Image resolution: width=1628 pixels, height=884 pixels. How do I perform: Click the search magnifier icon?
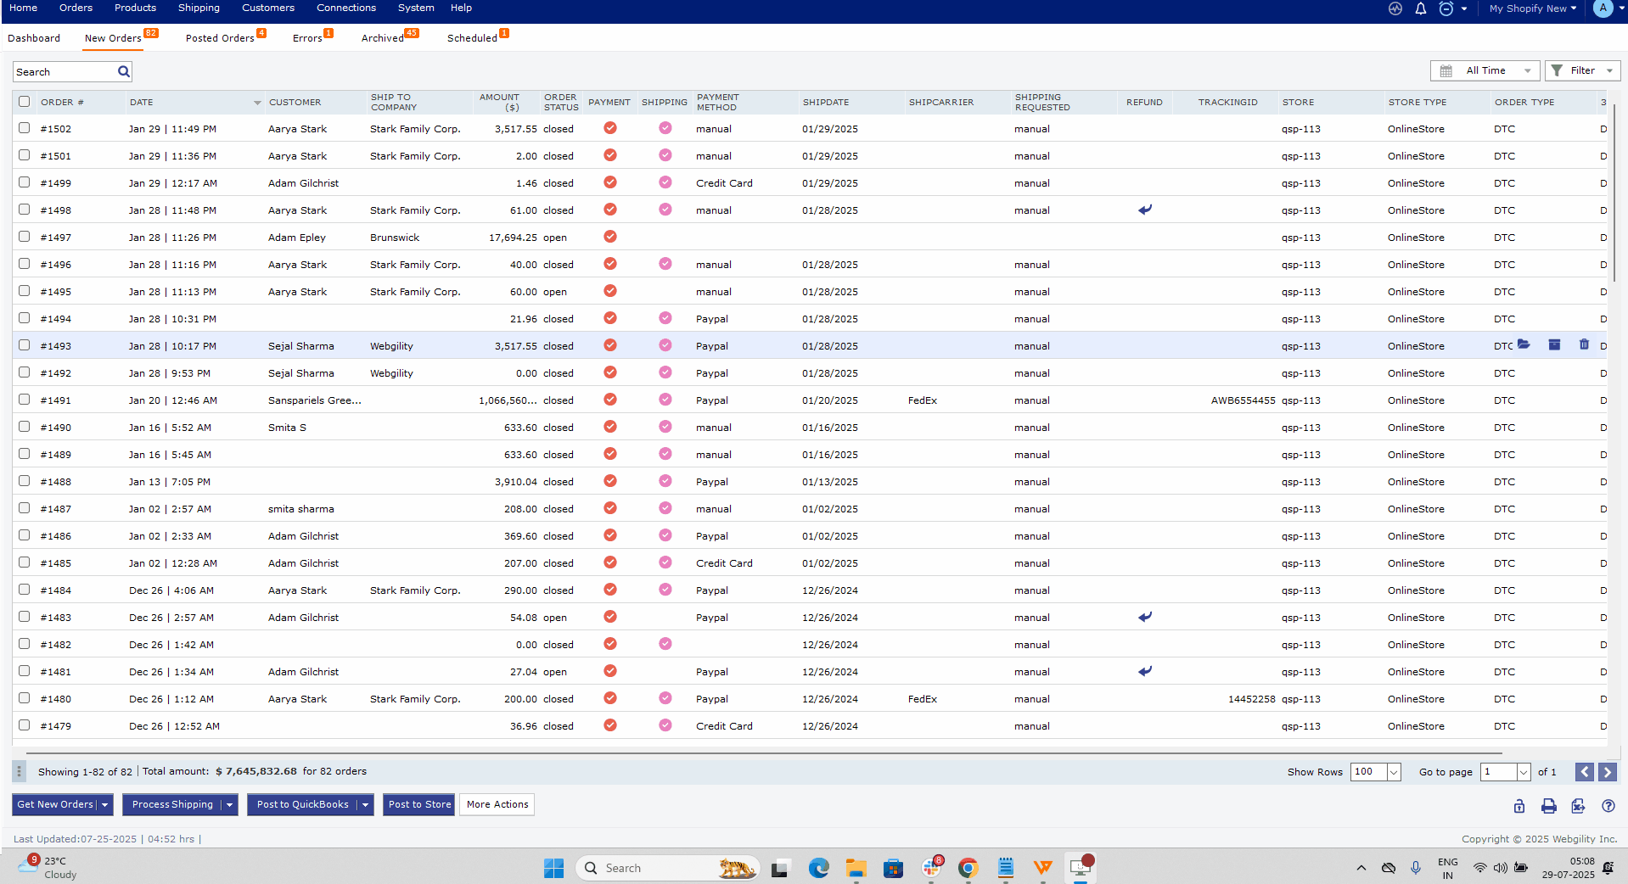pos(124,72)
